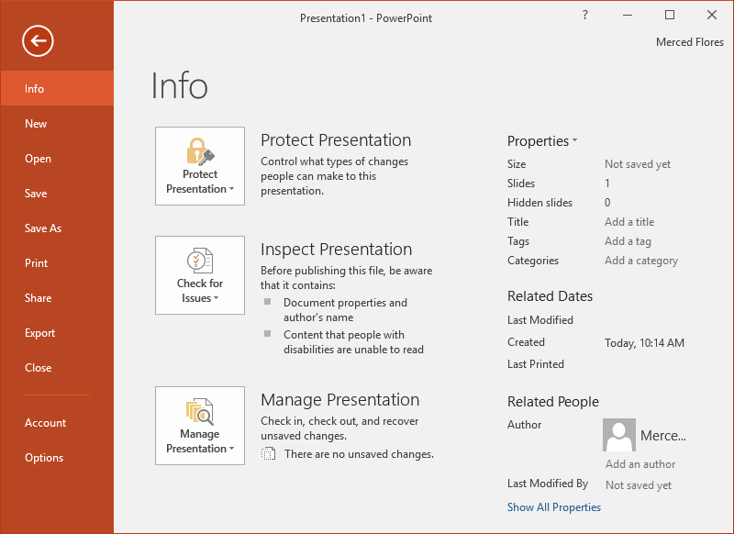Select the Manage Presentation icon
This screenshot has width=734, height=534.
pyautogui.click(x=200, y=410)
